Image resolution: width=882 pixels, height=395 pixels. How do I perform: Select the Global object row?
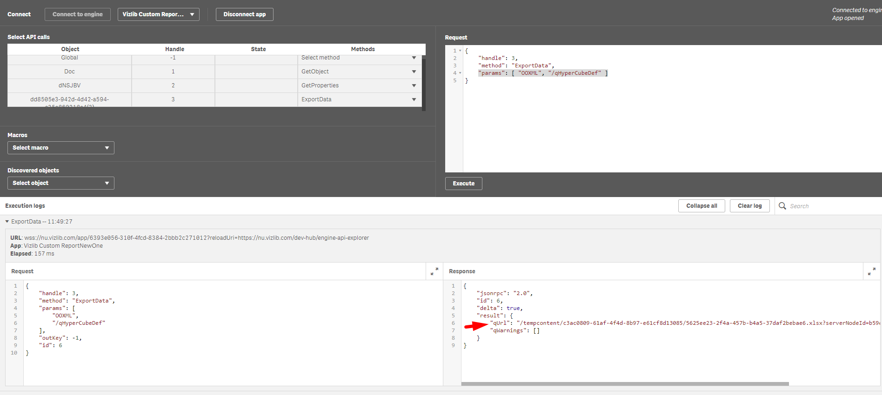click(x=70, y=58)
